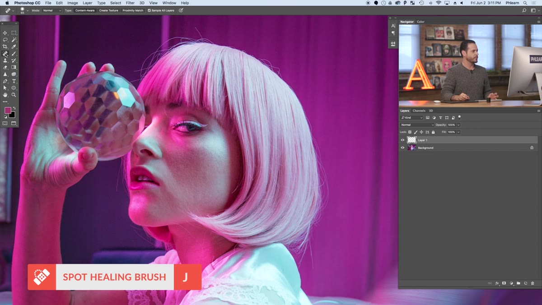Select the Rectangular Marquee tool
Image resolution: width=542 pixels, height=305 pixels.
tap(14, 33)
